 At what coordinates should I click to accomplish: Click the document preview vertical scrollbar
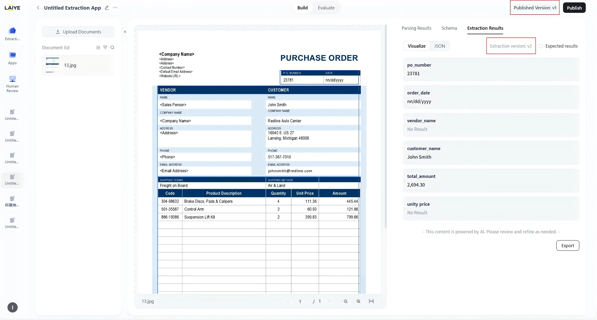pos(386,126)
